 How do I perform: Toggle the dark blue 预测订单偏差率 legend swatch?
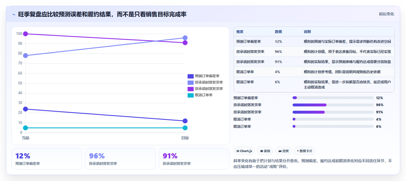point(190,76)
